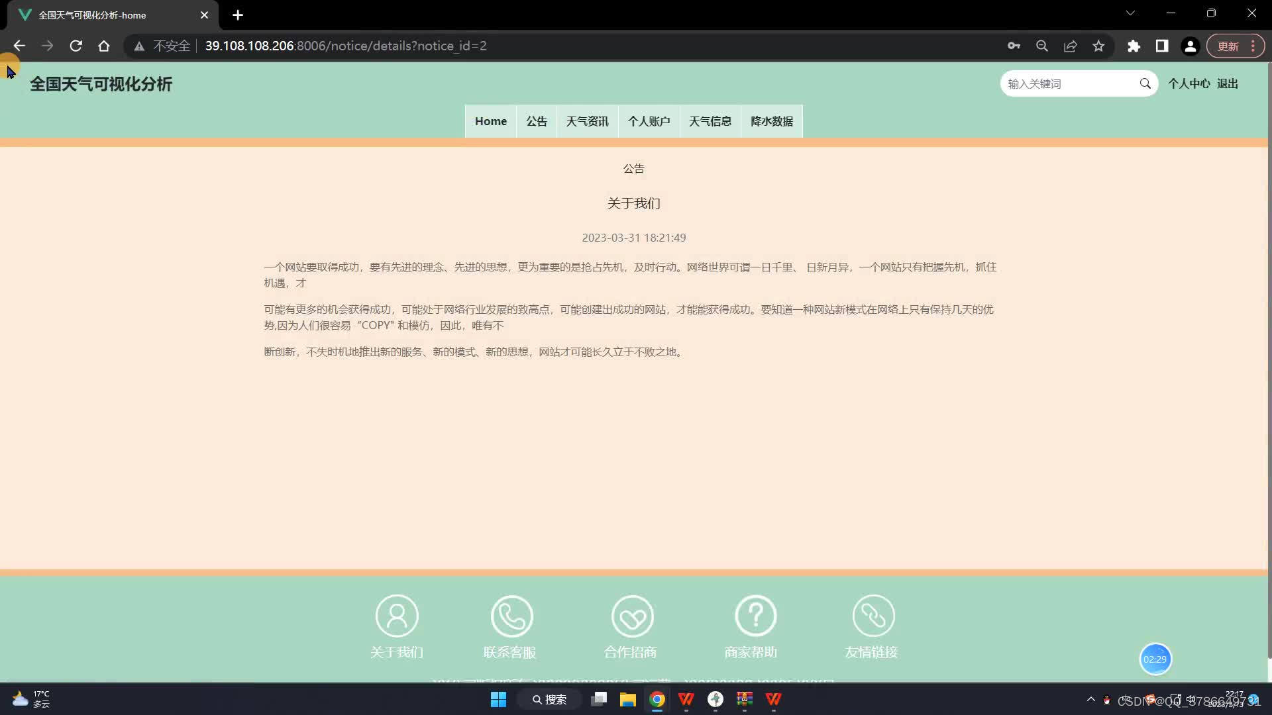Click the 不安全 security warning icon
1272x715 pixels.
pos(139,46)
